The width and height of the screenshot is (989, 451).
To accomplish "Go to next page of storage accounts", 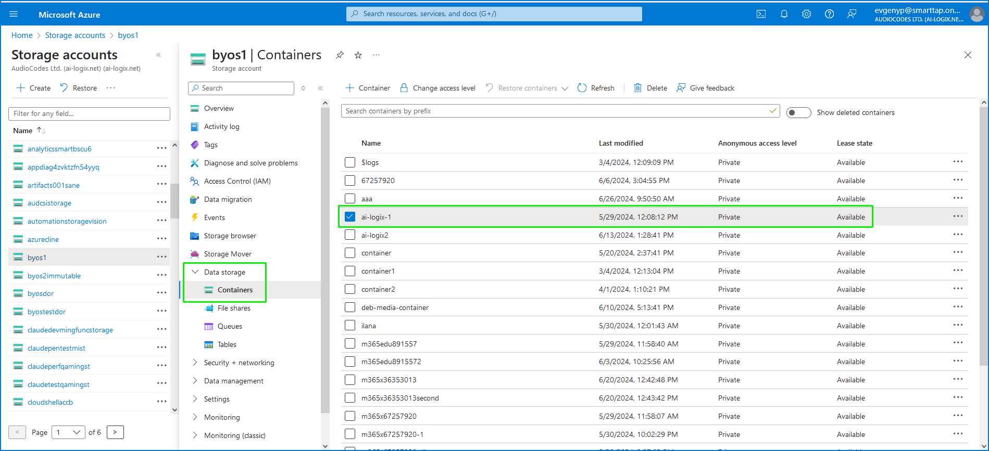I will 115,432.
